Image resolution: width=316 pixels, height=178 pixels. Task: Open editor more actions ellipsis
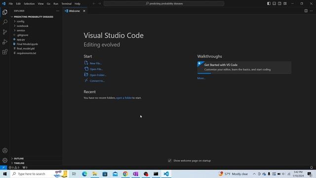pyautogui.click(x=312, y=11)
